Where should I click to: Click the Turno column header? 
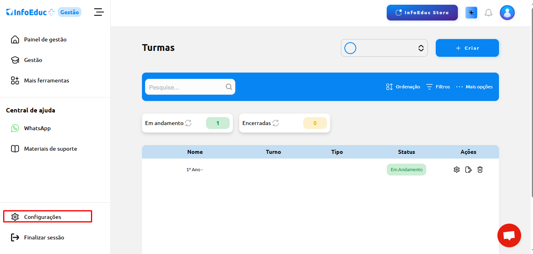click(274, 152)
